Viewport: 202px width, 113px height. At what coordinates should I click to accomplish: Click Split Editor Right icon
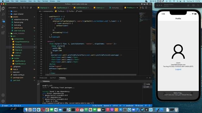[146, 8]
